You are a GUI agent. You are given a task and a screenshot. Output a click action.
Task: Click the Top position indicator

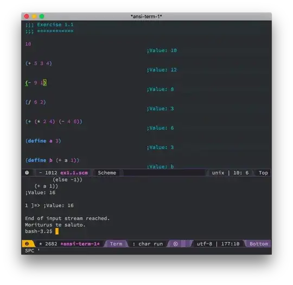pyautogui.click(x=263, y=173)
